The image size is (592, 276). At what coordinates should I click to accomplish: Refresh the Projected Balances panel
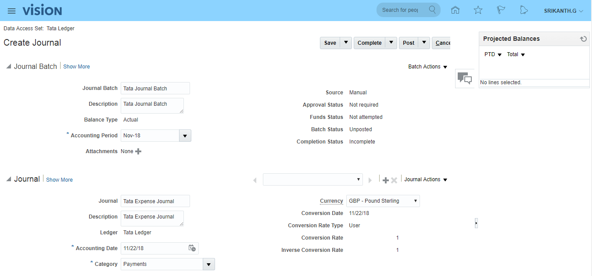tap(583, 39)
